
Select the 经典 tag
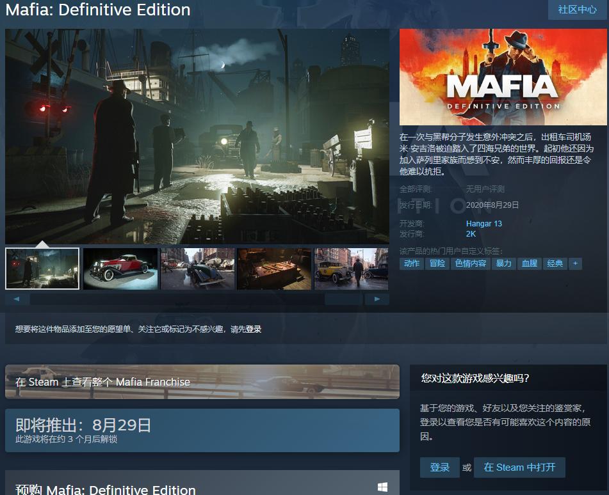[x=555, y=263]
